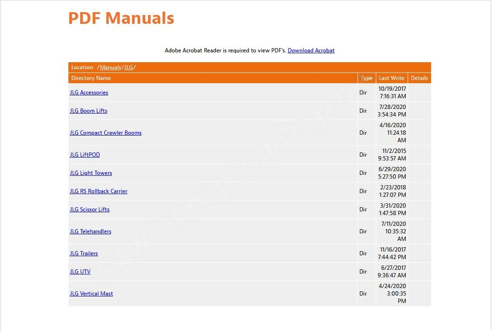Click the Directory Name column header
Image resolution: width=492 pixels, height=332 pixels.
tap(91, 78)
